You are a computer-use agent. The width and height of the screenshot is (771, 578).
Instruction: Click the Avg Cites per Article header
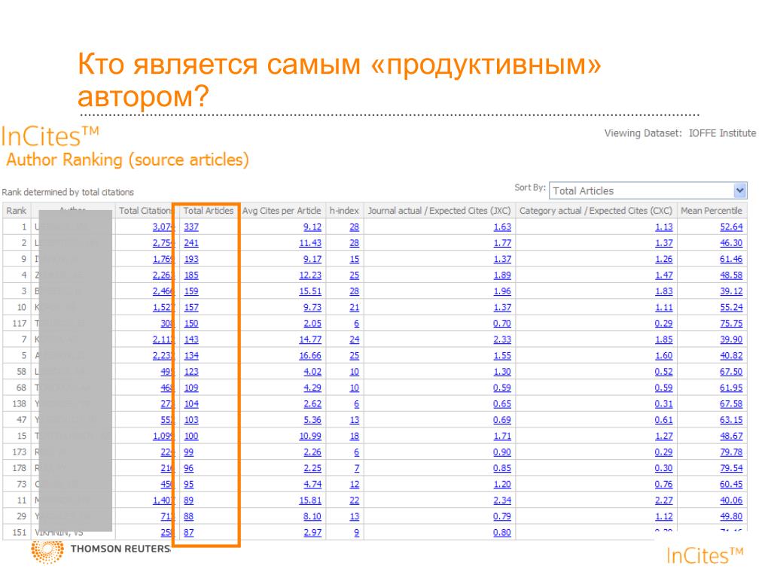[282, 211]
